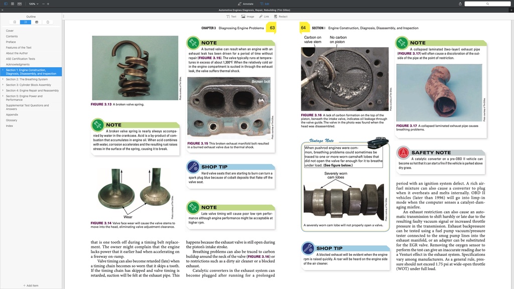Select the Automotive Engines document tab
This screenshot has width=514, height=289.
tap(257, 10)
